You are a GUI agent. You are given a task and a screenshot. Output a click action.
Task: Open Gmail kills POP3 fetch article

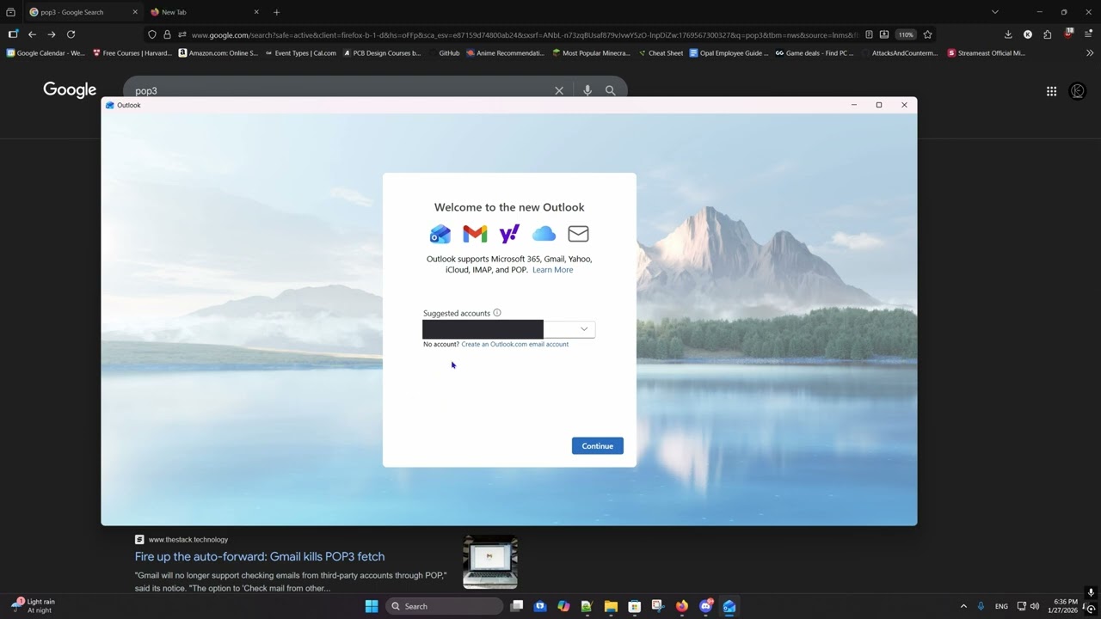(x=260, y=556)
